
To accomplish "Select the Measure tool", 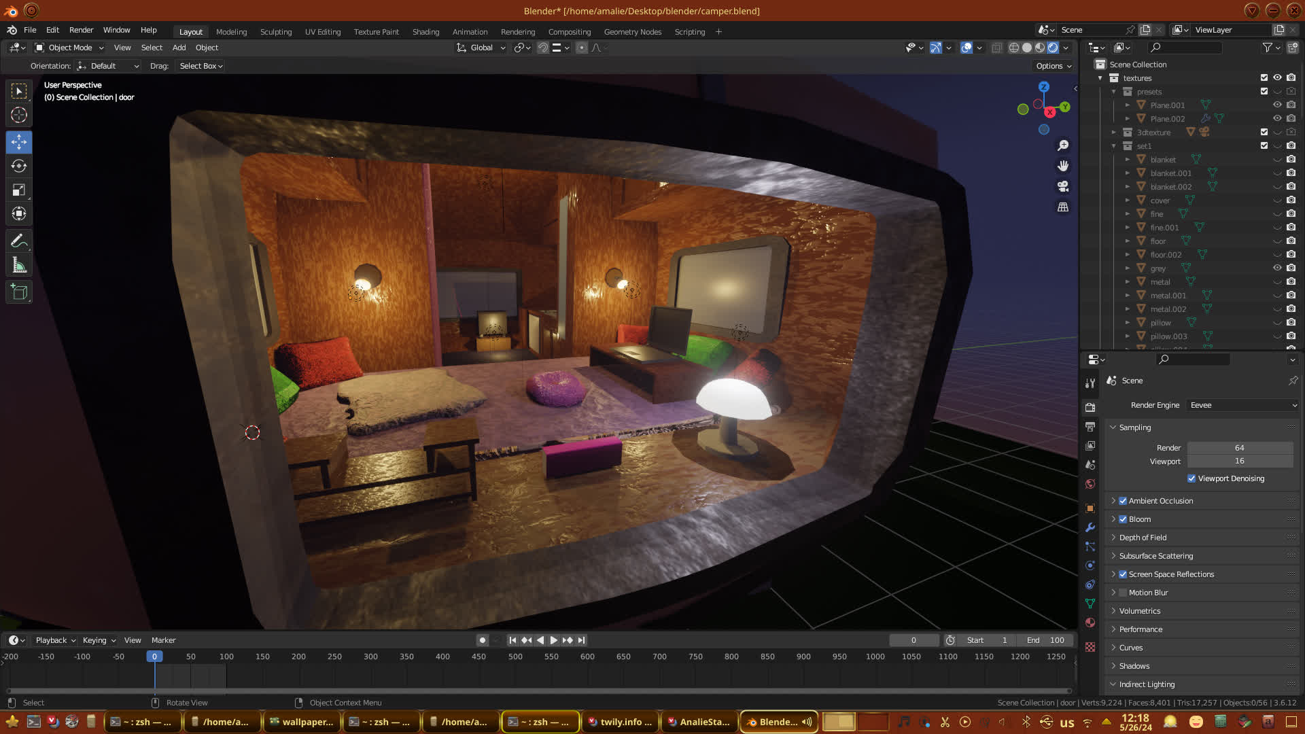I will point(19,266).
